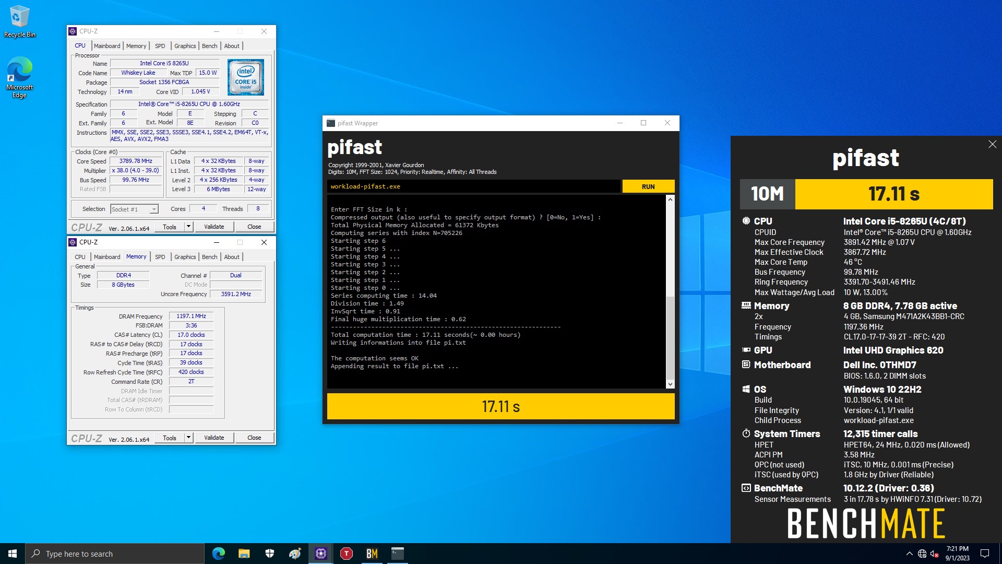Show hidden tray icons chevron
1002x564 pixels.
click(x=910, y=554)
